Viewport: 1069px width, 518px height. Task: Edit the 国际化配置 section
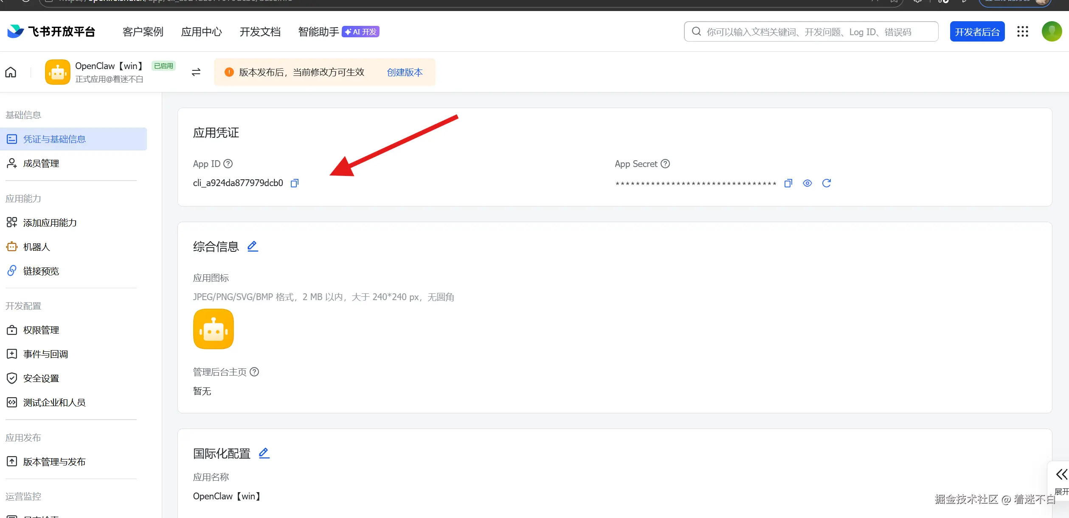click(x=264, y=453)
